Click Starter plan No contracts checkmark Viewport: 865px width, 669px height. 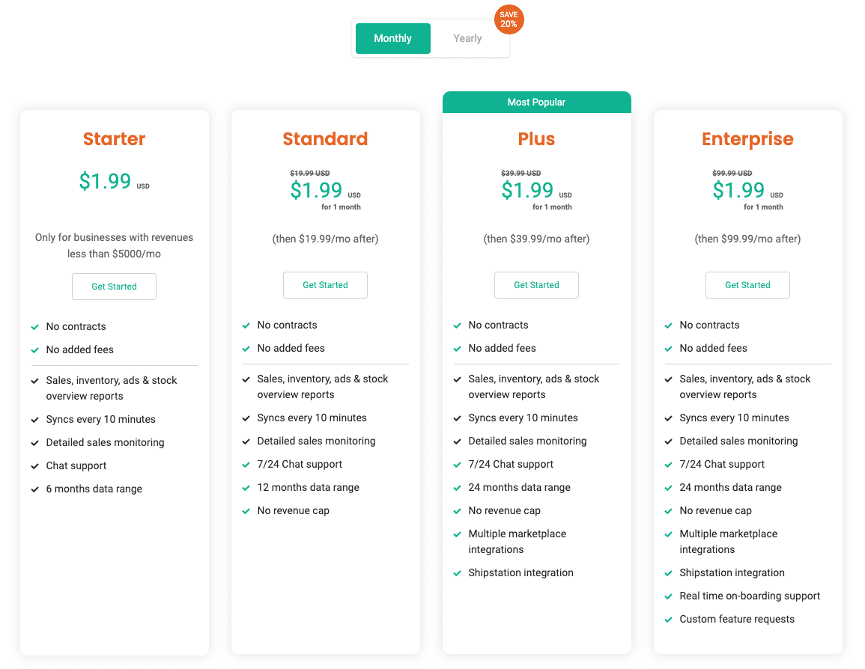pos(35,327)
